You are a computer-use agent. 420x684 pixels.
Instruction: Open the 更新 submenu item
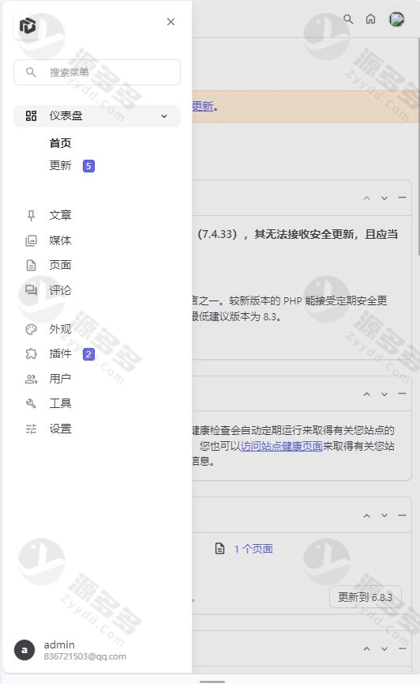click(60, 165)
